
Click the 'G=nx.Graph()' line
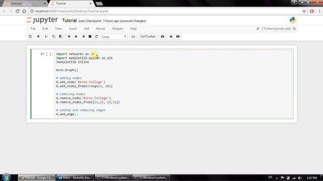click(x=67, y=70)
